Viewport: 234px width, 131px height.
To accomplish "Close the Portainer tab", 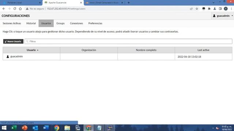I will click(x=40, y=3).
